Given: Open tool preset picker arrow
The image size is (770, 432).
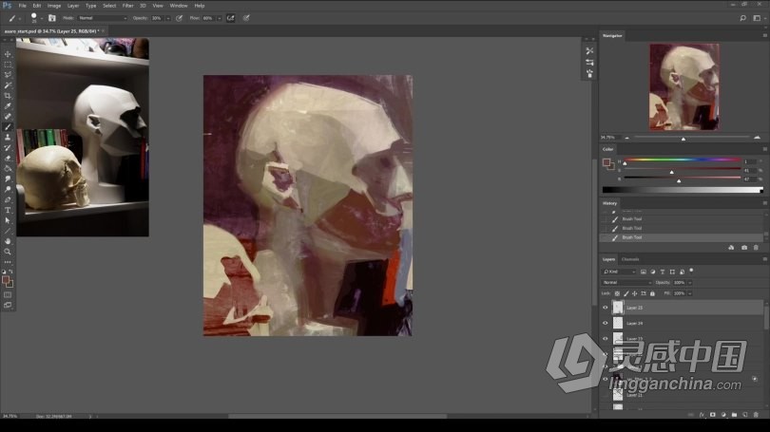Looking at the screenshot, I should [x=20, y=19].
